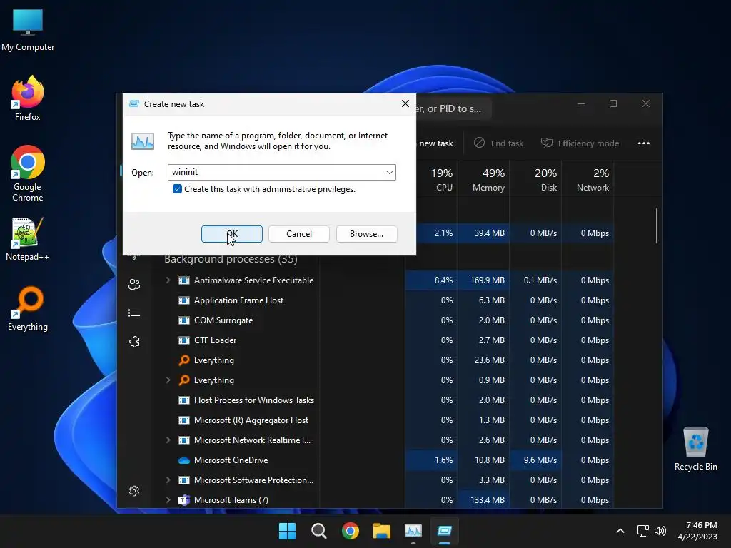Open Firefox desktop shortcut
731x548 pixels.
point(28,98)
